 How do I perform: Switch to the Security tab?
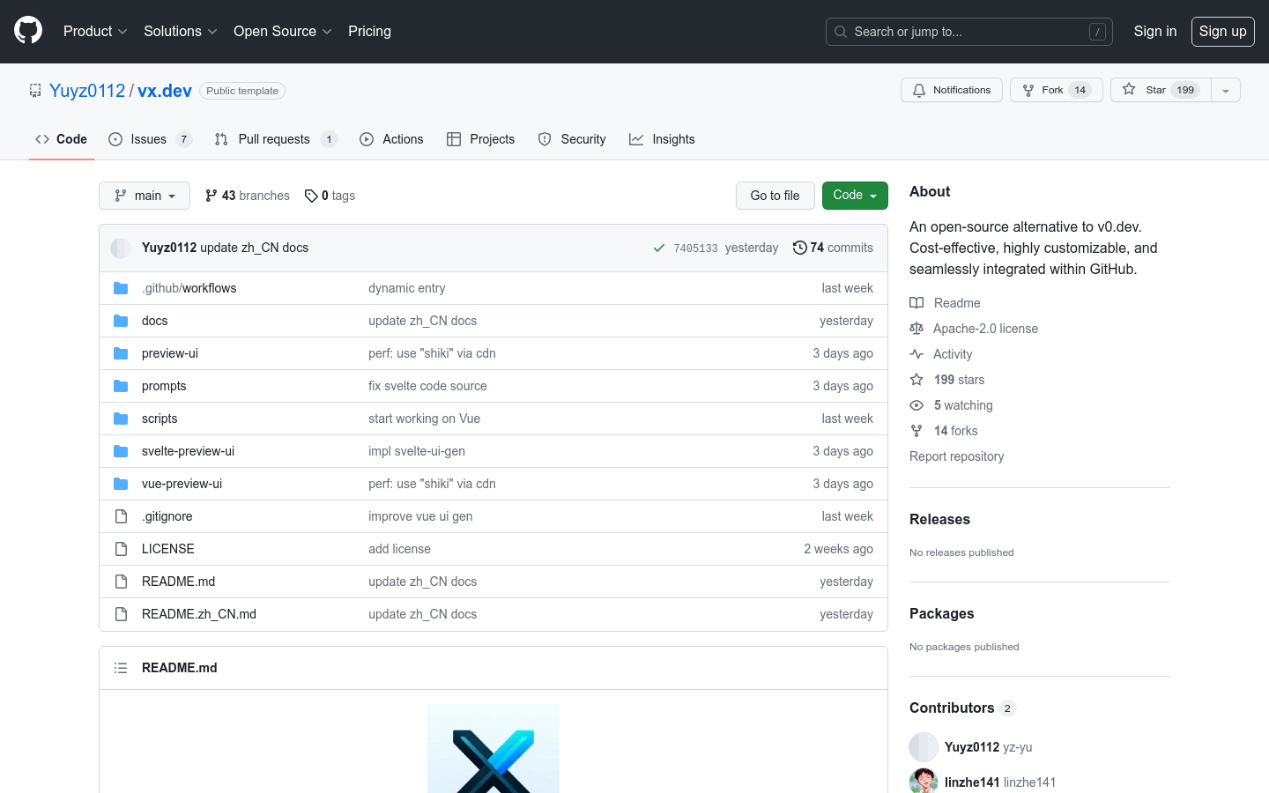[x=572, y=139]
